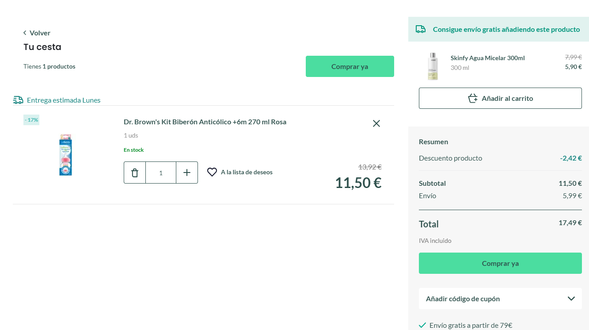Click the free shipping van icon
The height and width of the screenshot is (330, 589).
[421, 29]
